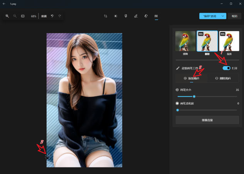Choose the blur background parrot thumbnail
244x174 pixels.
pos(185,42)
